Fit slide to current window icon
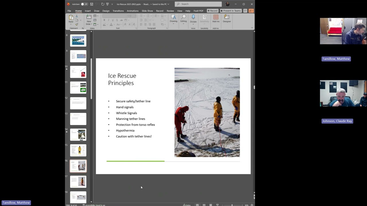The width and height of the screenshot is (367, 206). [x=252, y=205]
